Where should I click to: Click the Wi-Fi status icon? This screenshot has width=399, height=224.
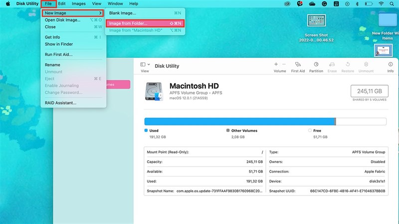coord(381,4)
